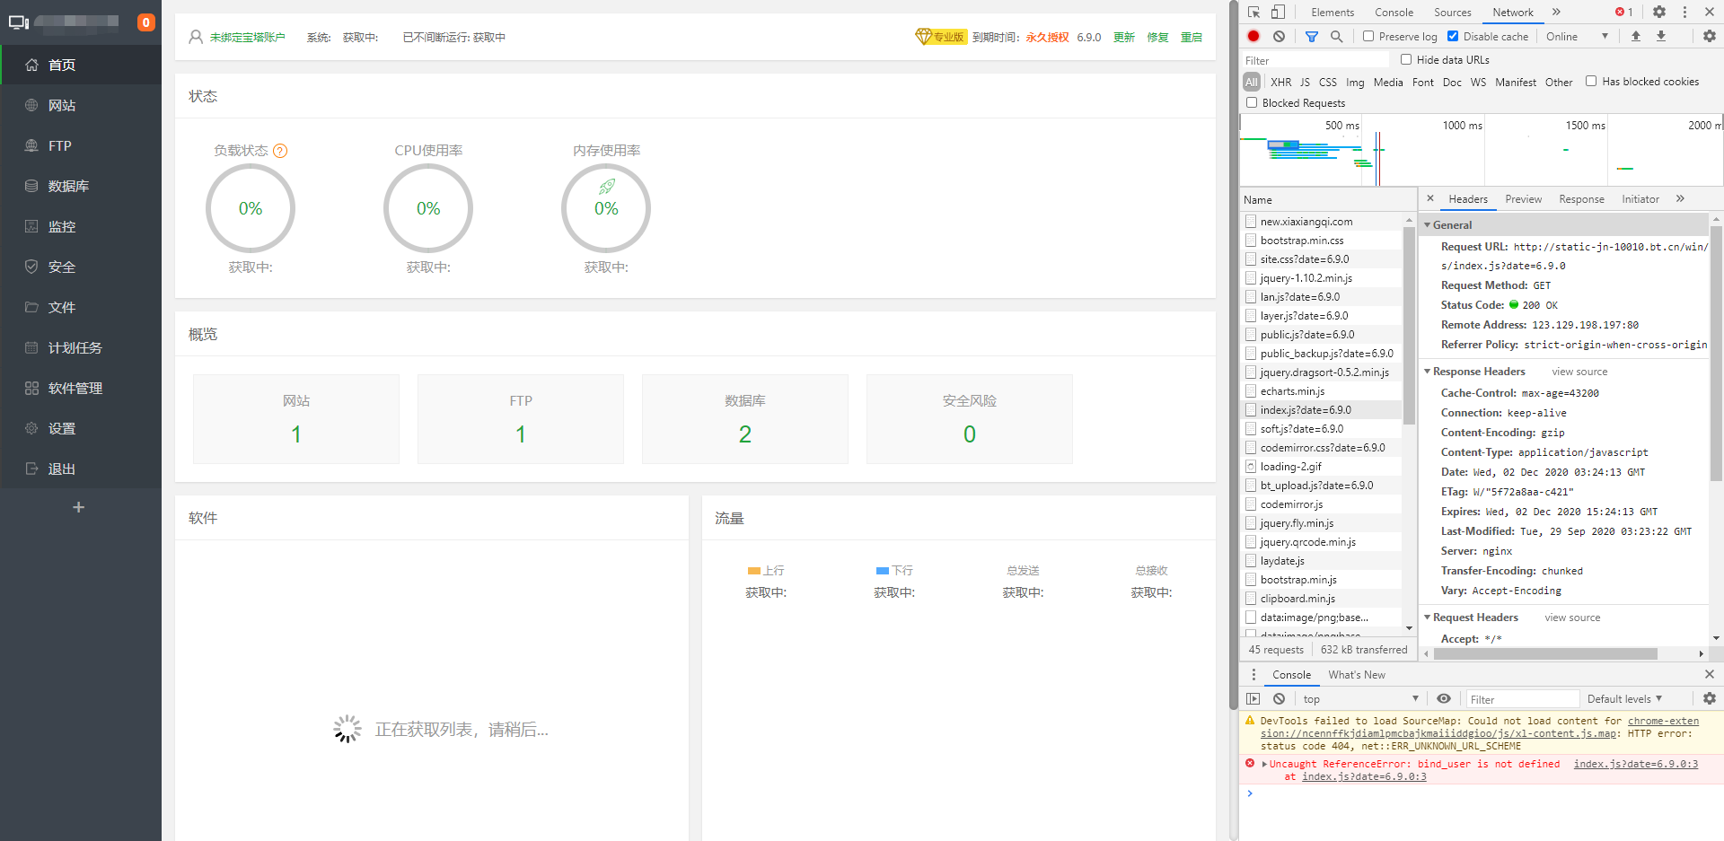
Task: Open the 安全 security shield icon
Action: point(31,267)
